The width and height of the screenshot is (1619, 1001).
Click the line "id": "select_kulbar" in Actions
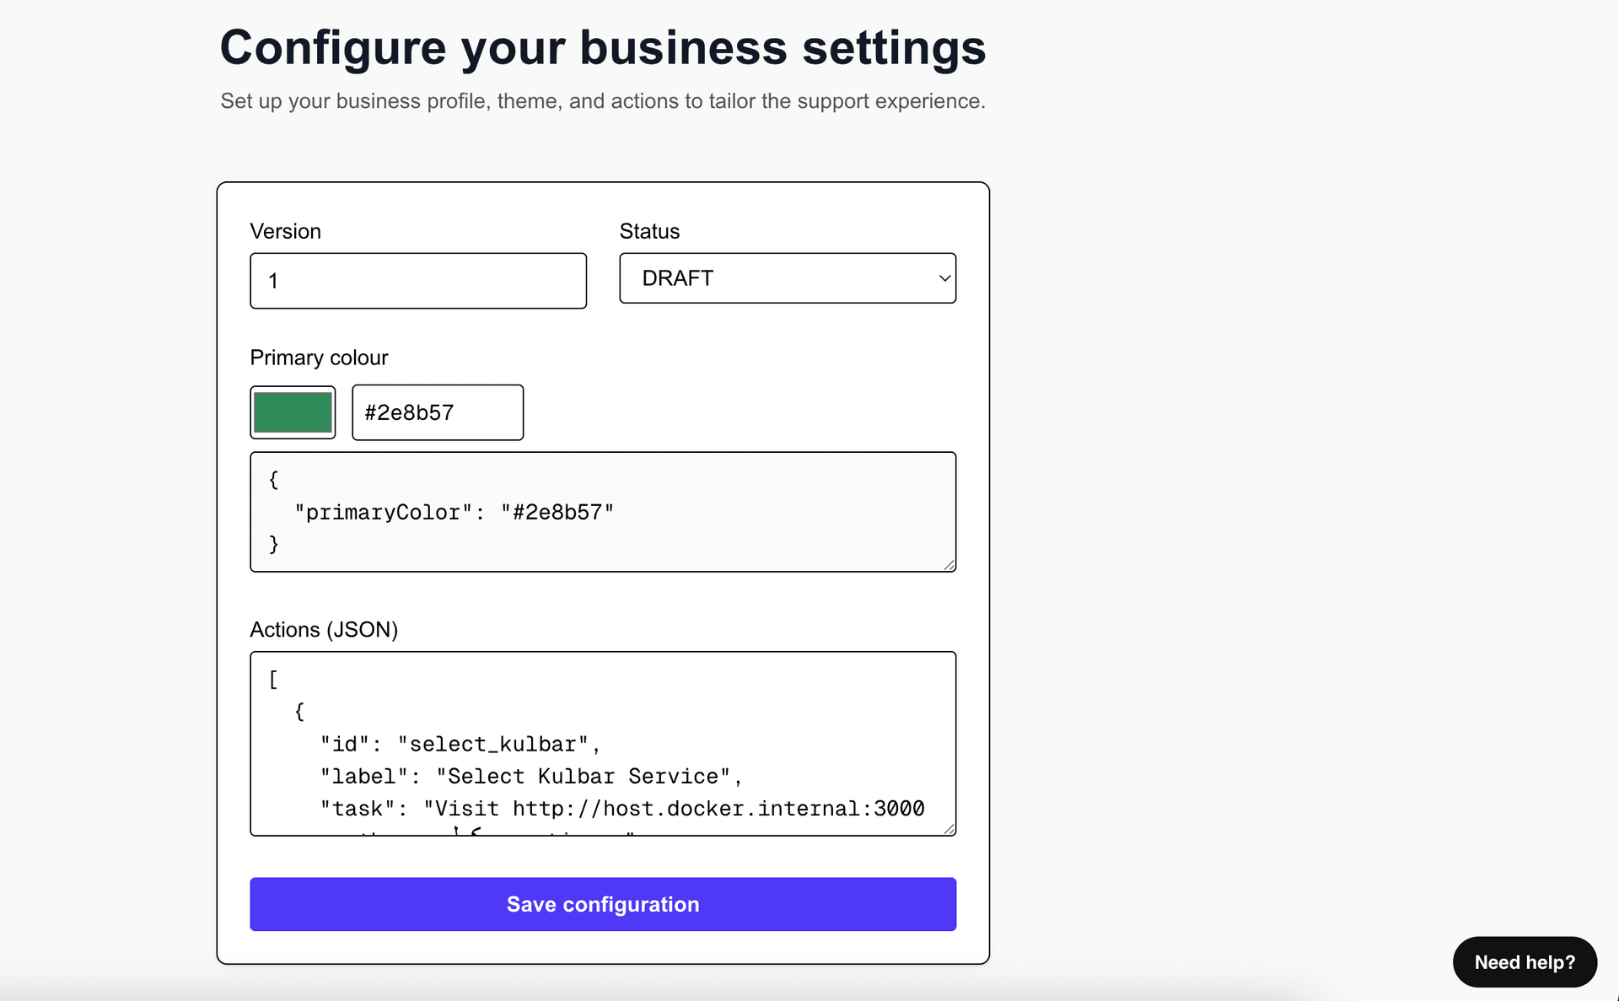(x=460, y=744)
